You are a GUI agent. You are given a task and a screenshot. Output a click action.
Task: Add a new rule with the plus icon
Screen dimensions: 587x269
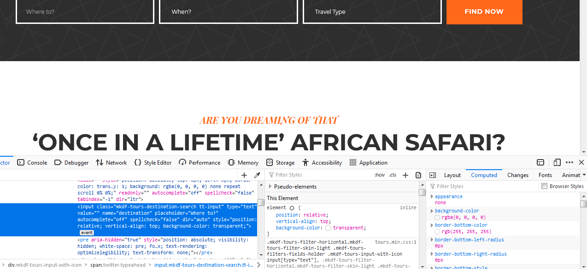point(405,175)
